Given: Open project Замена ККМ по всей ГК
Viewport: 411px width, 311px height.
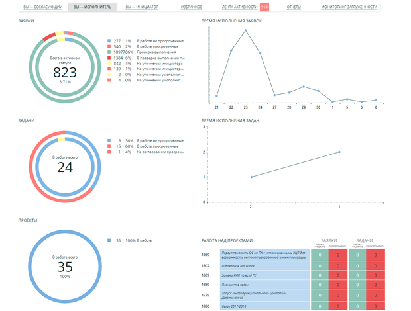Looking at the screenshot, I should (x=264, y=275).
